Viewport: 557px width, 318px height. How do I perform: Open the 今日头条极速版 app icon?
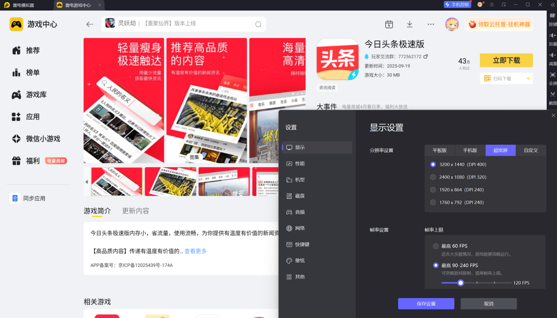(x=338, y=59)
